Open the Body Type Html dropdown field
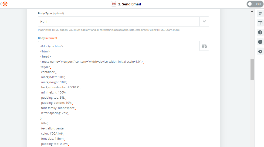The image size is (264, 147). 119,21
